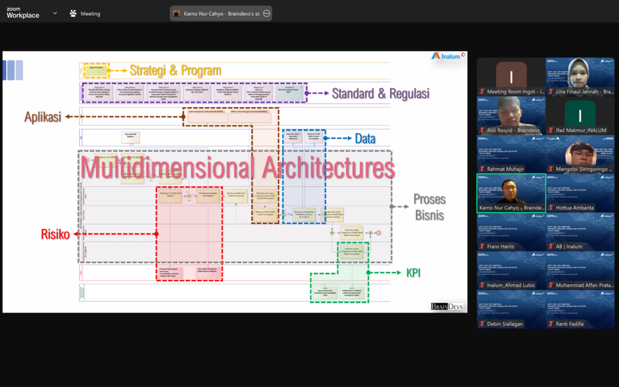Click muted mic icon on Lina Finaul Jannah
This screenshot has width=619, height=387.
tap(551, 91)
